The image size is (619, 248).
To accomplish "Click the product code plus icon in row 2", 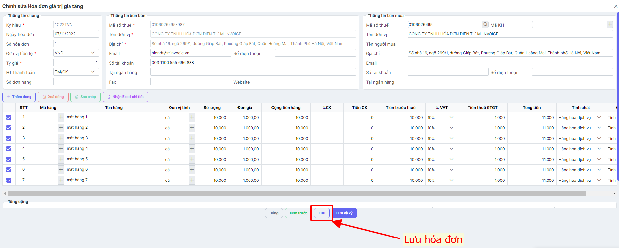I will tap(61, 128).
